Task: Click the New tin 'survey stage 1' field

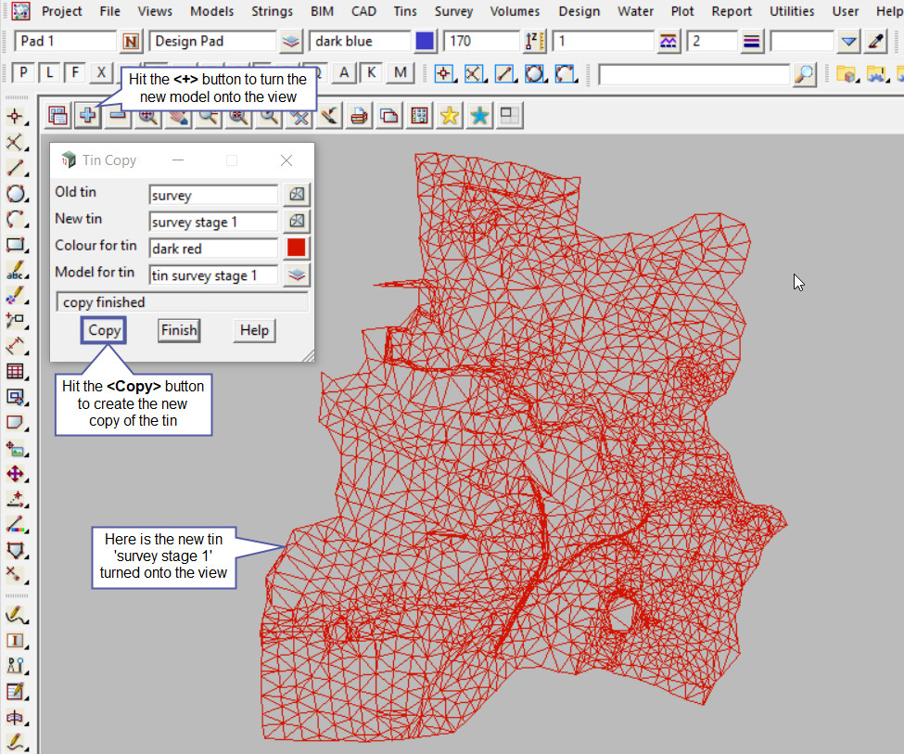Action: click(213, 222)
